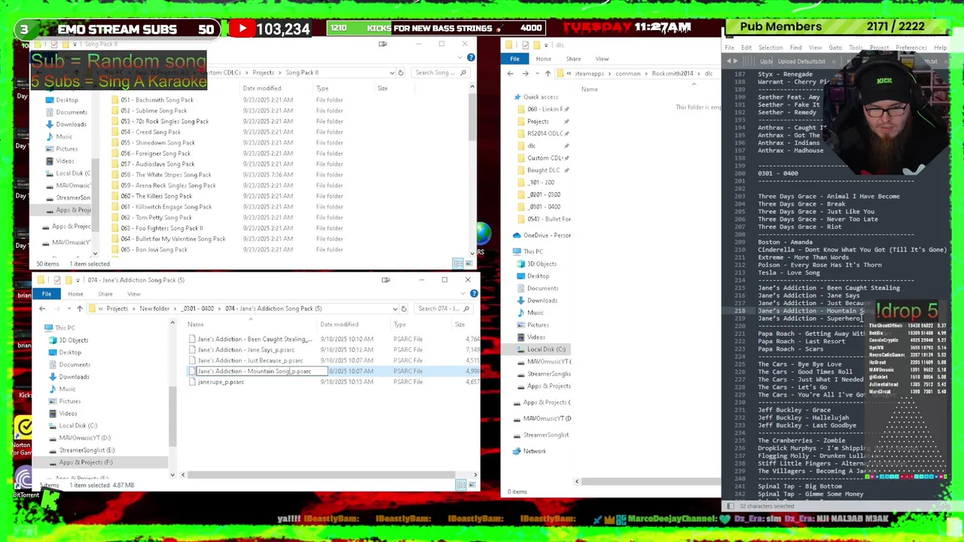Viewport: 964px width, 542px height.
Task: Click the line 'Boston - Amanda' in text editor
Action: pos(785,242)
